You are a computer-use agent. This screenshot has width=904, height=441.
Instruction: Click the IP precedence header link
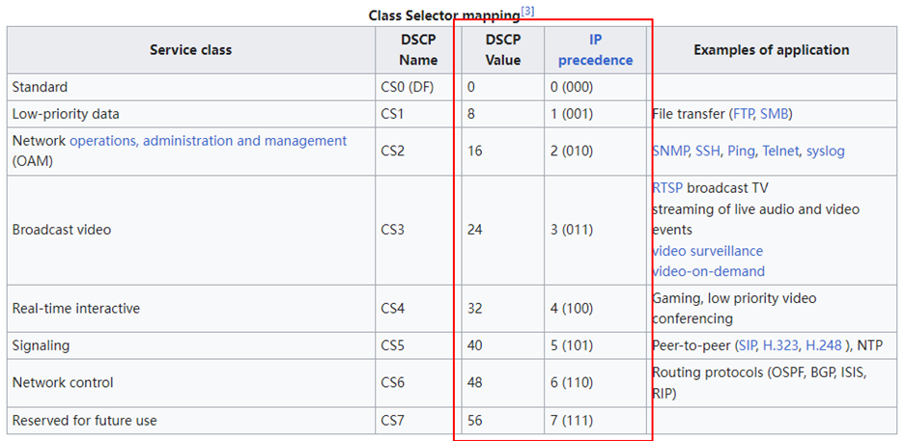click(597, 49)
